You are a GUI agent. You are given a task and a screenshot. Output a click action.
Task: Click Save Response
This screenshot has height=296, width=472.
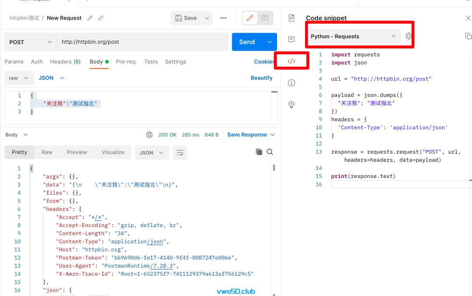point(247,135)
